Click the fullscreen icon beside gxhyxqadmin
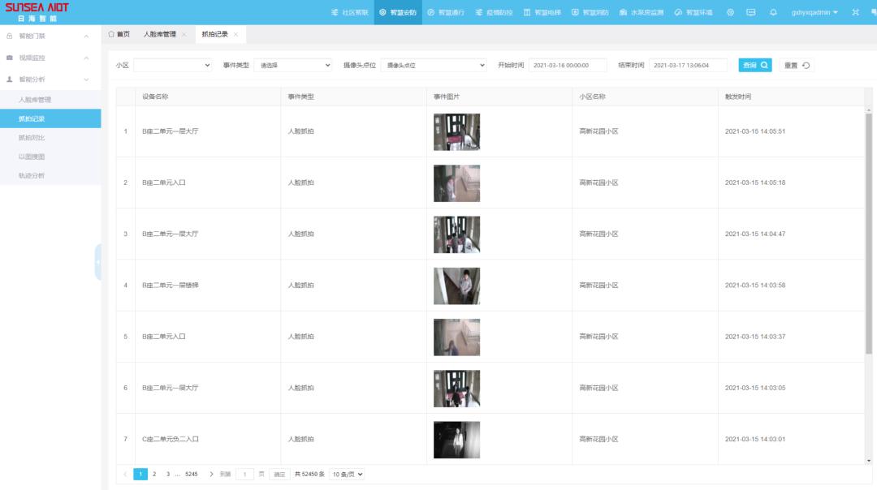The width and height of the screenshot is (877, 490). [855, 12]
